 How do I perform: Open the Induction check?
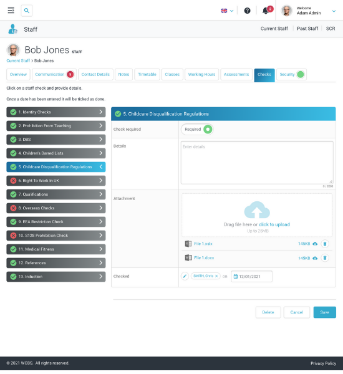(56, 276)
